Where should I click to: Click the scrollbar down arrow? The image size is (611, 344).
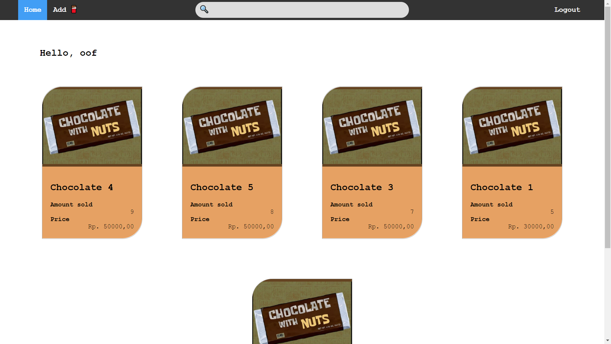pyautogui.click(x=607, y=340)
